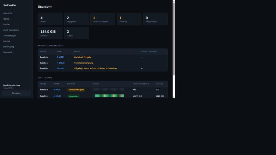The image size is (276, 155).
Task: Click kunde-a in the attention table
Action: click(x=44, y=63)
